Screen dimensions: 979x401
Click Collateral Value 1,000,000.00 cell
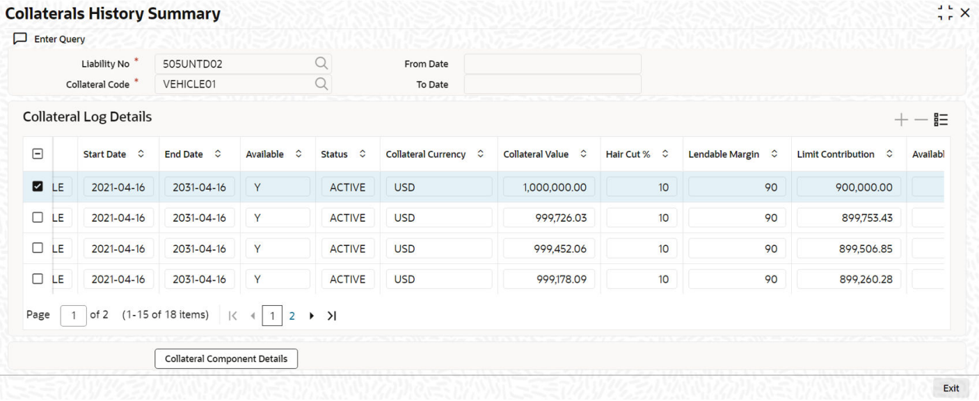pyautogui.click(x=549, y=186)
